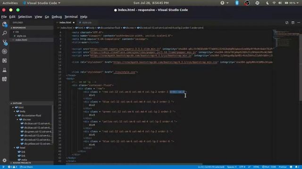Click the branch icon in status bar

[3, 167]
